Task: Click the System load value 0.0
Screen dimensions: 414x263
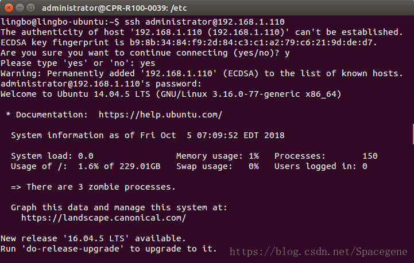Action: [x=86, y=156]
